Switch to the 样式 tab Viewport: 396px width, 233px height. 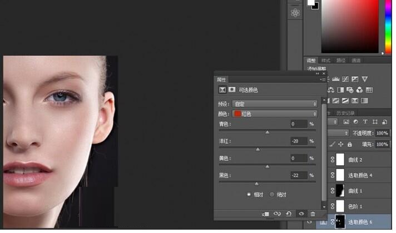pos(326,60)
